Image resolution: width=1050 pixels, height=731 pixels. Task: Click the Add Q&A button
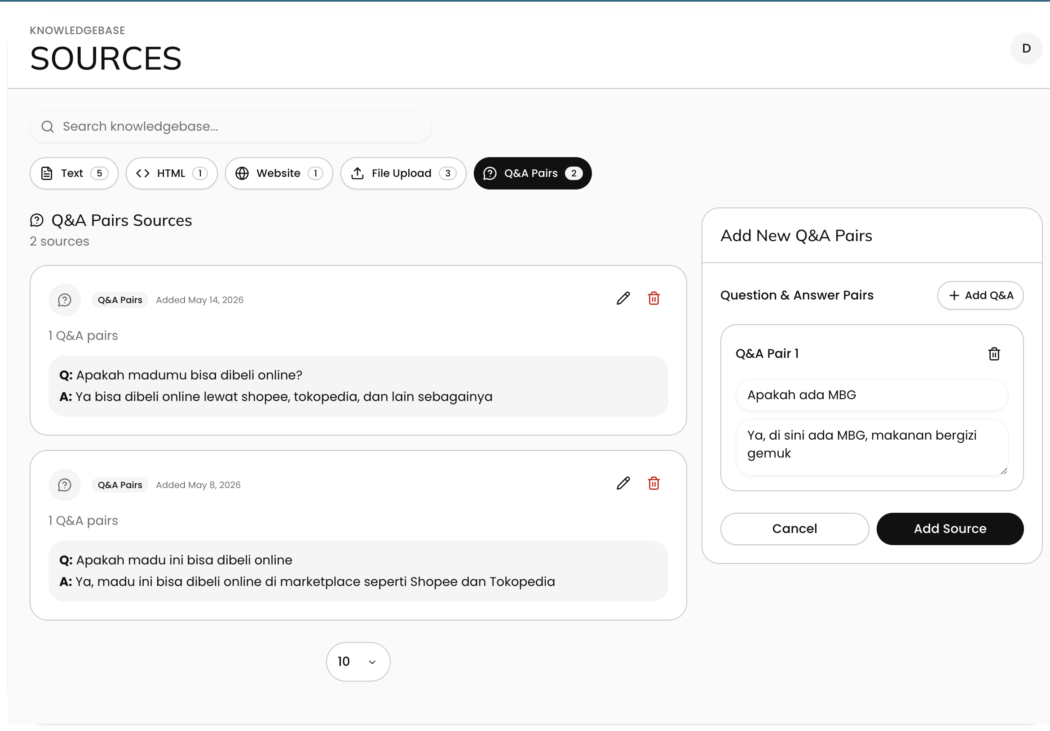click(980, 295)
